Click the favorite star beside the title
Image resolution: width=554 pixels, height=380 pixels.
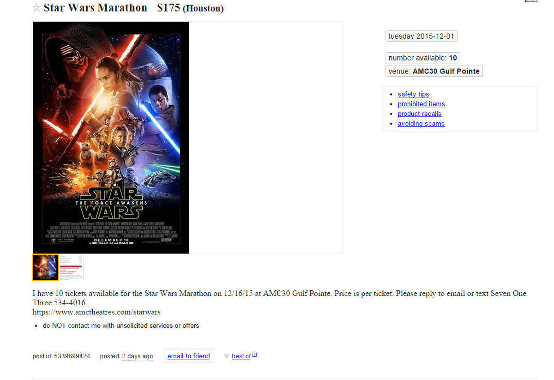pyautogui.click(x=36, y=8)
